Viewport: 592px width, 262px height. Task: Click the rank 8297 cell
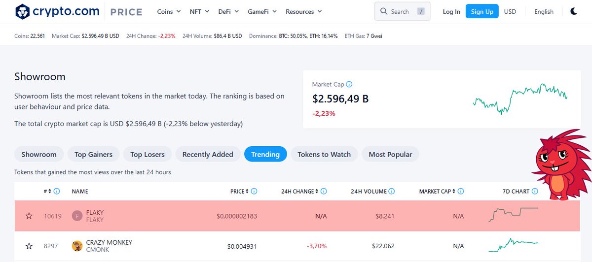point(51,246)
